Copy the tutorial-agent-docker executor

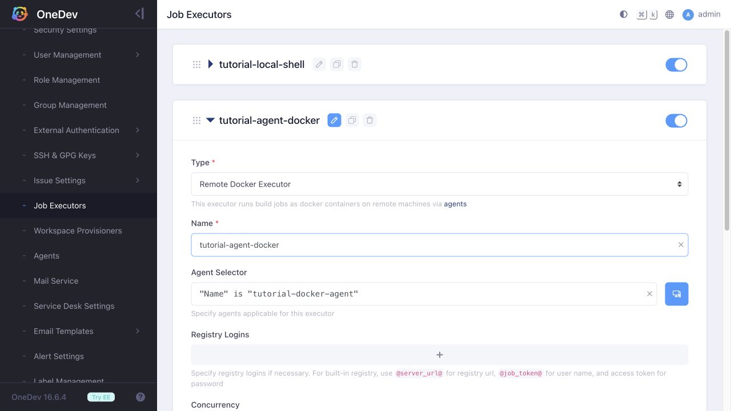click(x=352, y=120)
